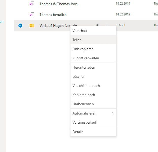Select Teilen in the context menu

click(77, 40)
